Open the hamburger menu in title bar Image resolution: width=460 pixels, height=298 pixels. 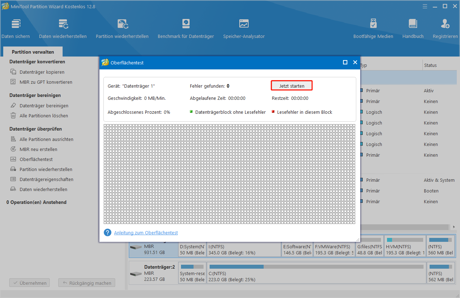(x=425, y=6)
